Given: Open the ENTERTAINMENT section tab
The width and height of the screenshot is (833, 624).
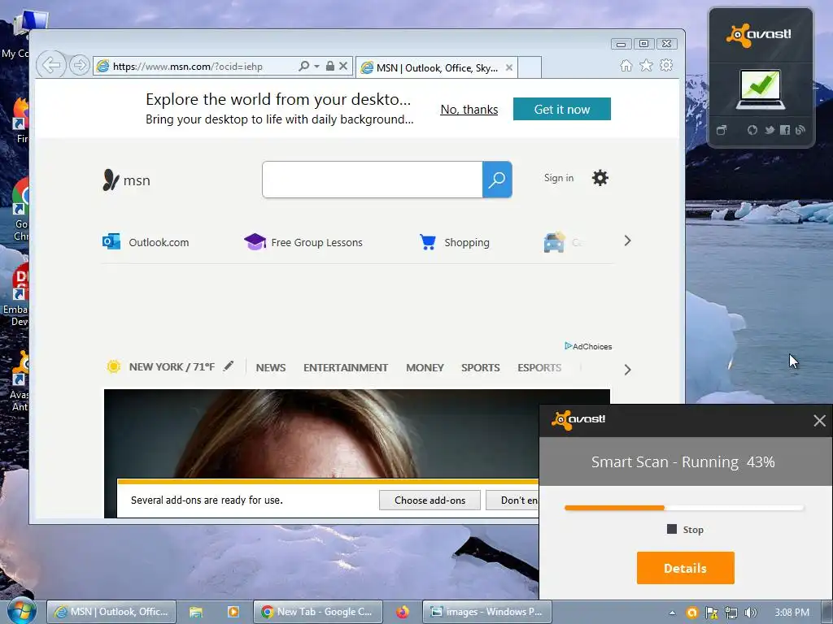Looking at the screenshot, I should pyautogui.click(x=346, y=367).
